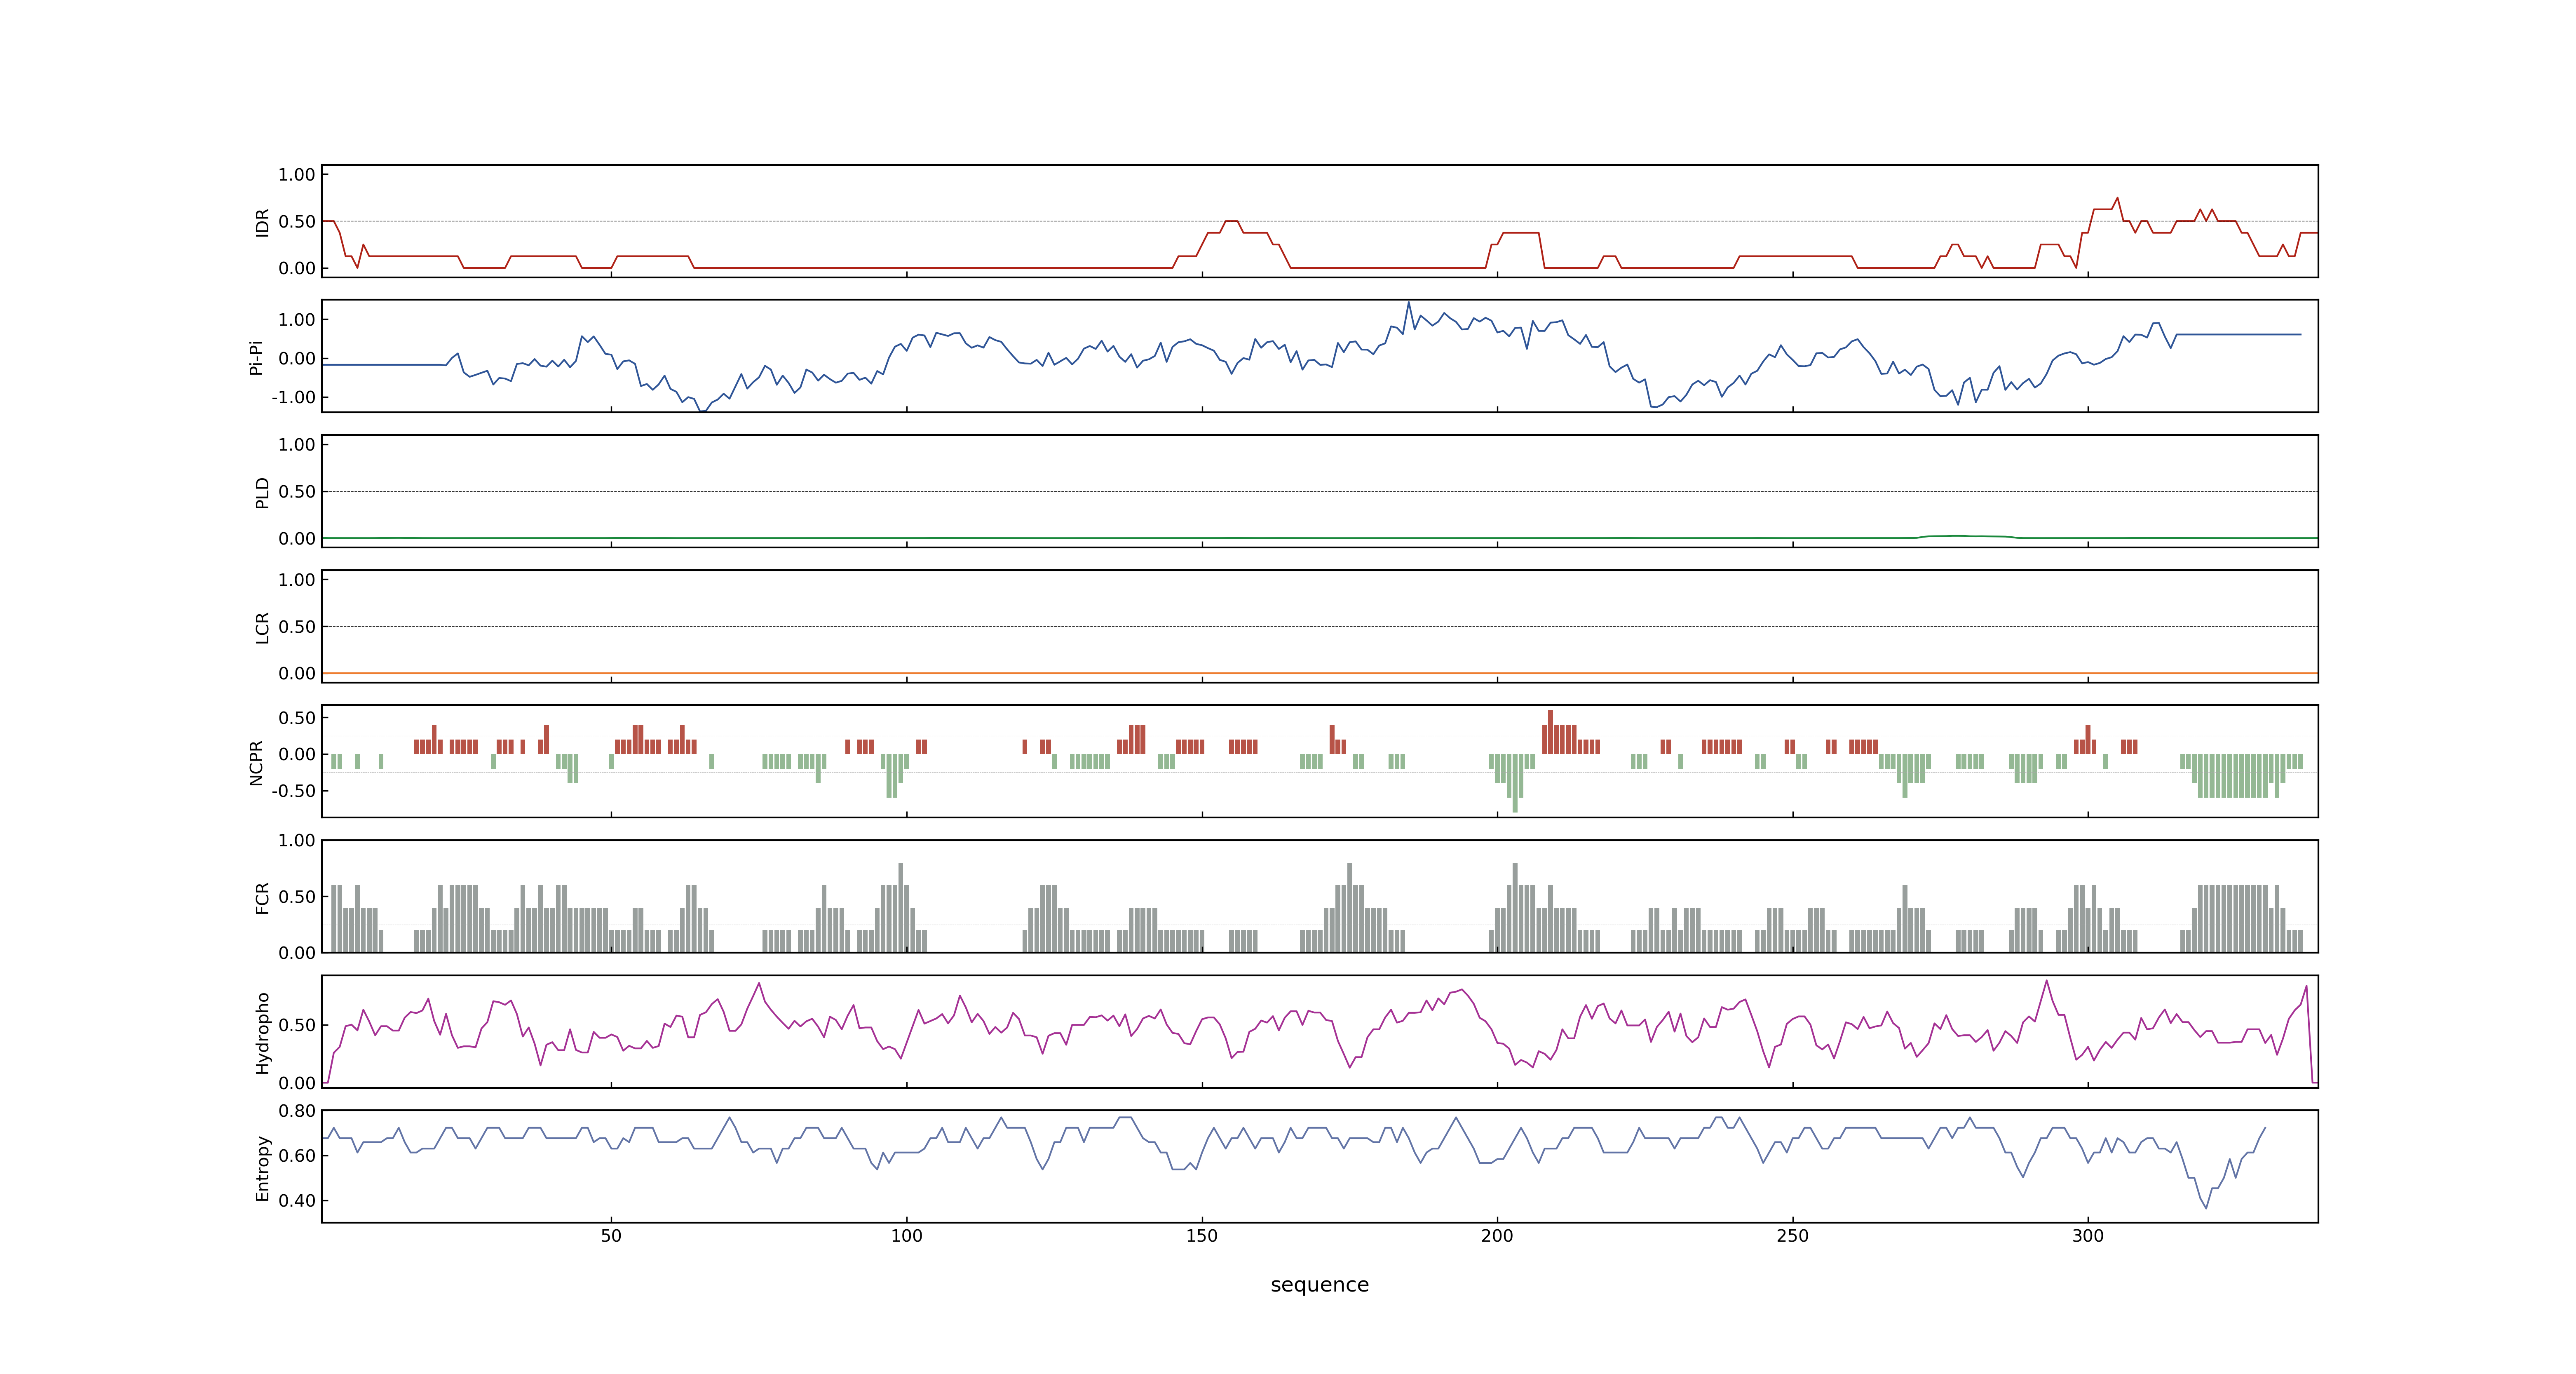Click the -1.00 tick on Pi-Pi axis
This screenshot has width=2576, height=1374.
point(294,397)
